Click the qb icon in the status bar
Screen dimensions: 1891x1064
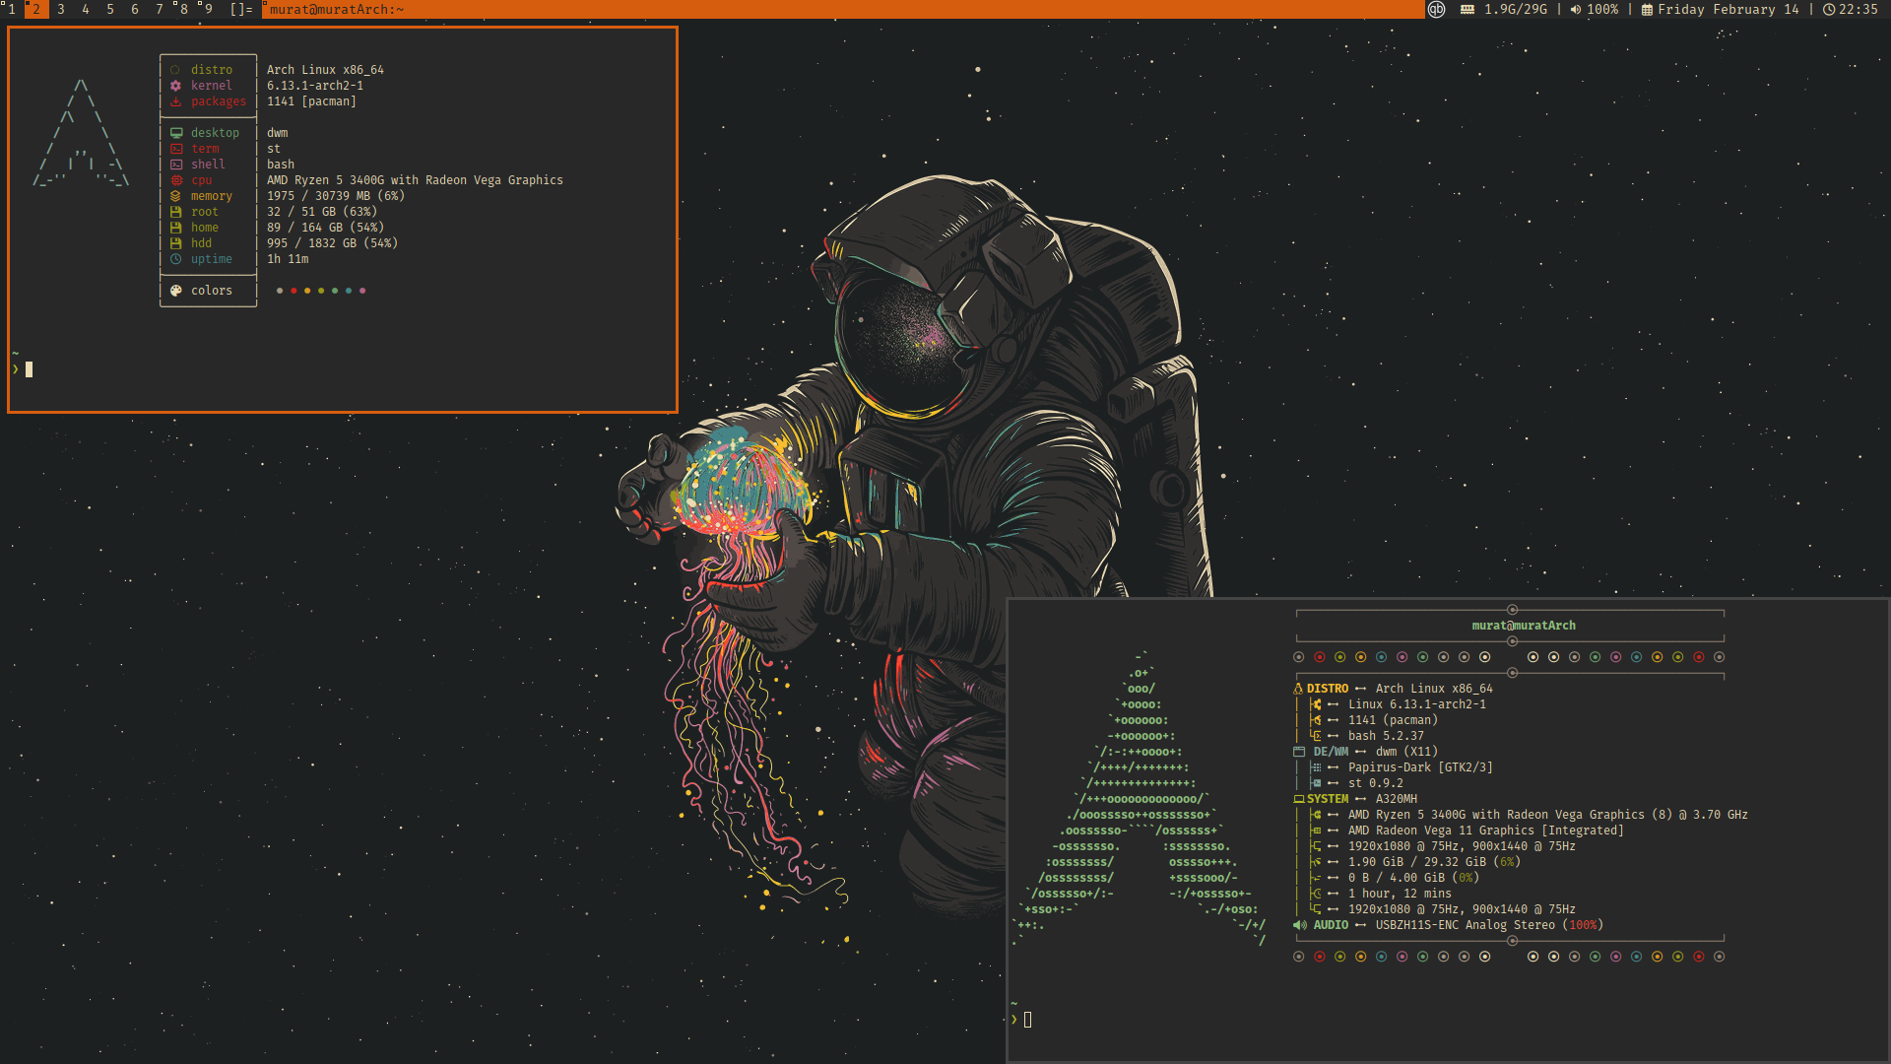point(1437,9)
